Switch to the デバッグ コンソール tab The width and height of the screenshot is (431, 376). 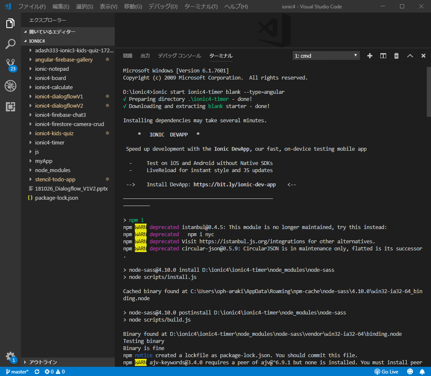click(179, 56)
